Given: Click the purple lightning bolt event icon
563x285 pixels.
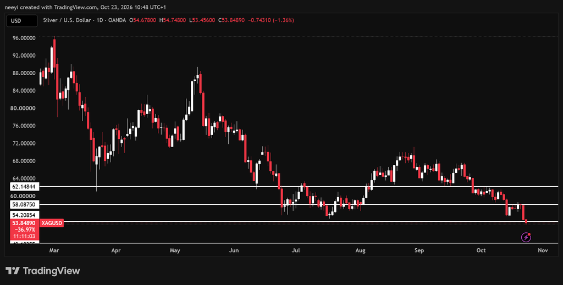Looking at the screenshot, I should click(526, 237).
